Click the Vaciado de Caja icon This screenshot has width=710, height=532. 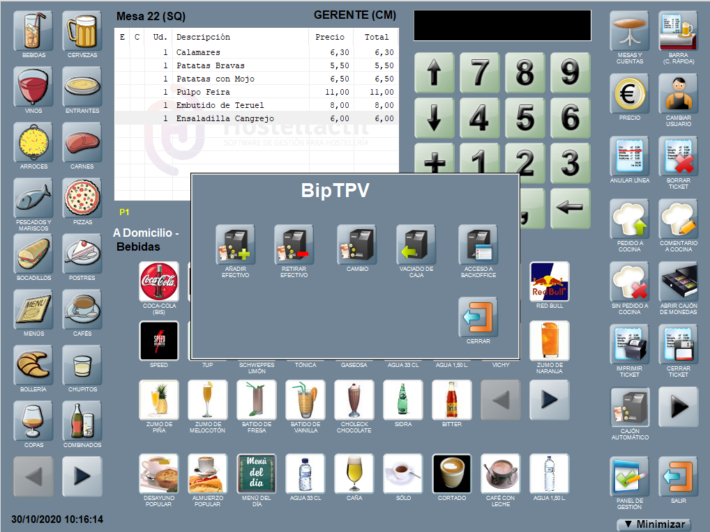point(416,245)
